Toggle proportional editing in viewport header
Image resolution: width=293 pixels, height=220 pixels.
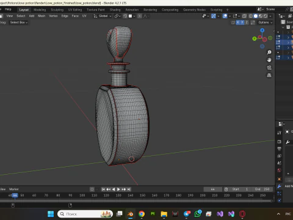[x=140, y=16]
